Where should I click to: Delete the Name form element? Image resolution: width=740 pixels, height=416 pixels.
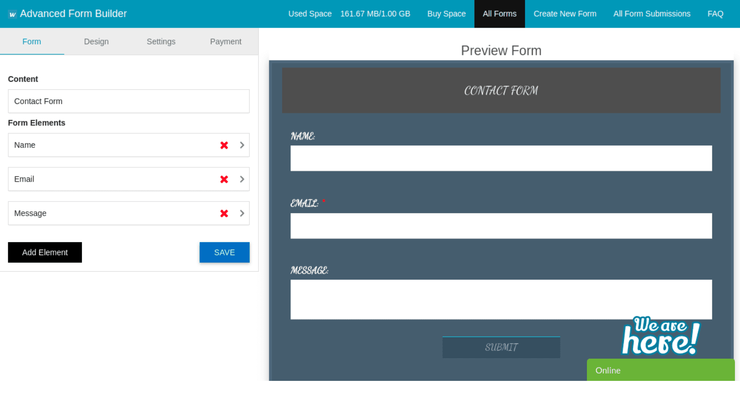click(224, 145)
